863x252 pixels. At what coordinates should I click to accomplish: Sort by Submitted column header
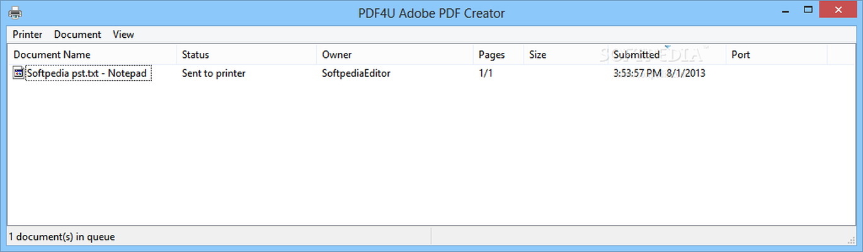[667, 55]
